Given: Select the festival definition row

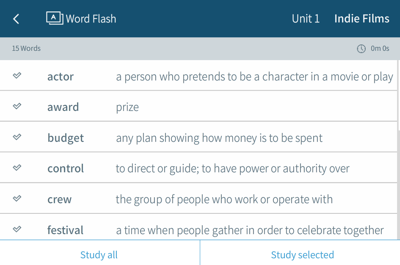Looking at the screenshot, I should click(x=250, y=230).
